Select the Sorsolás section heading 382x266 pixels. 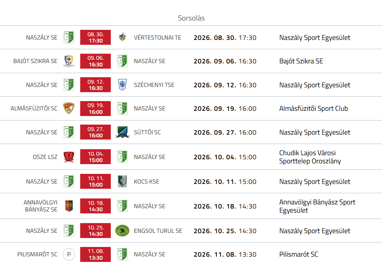(191, 18)
